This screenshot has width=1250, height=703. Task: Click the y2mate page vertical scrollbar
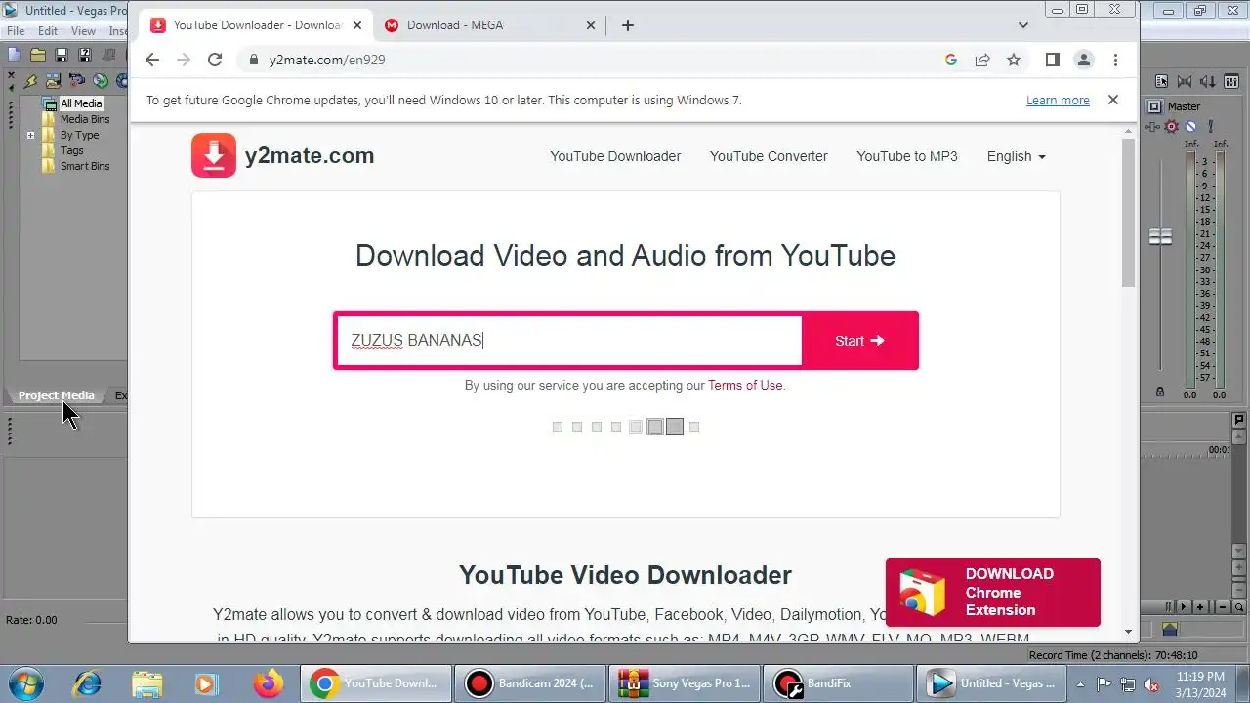(1129, 213)
